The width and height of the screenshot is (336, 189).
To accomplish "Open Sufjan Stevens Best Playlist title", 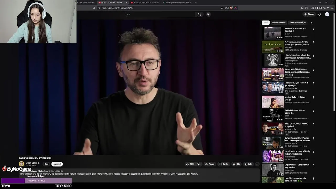I will (297, 139).
